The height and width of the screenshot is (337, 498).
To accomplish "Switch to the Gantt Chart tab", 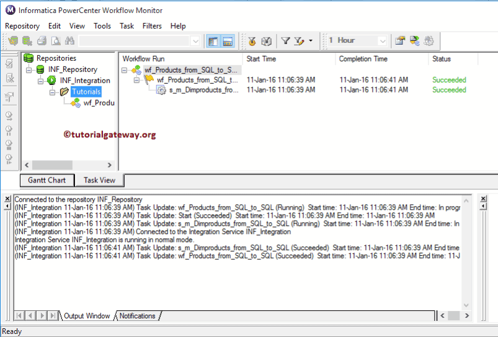I will pyautogui.click(x=47, y=180).
